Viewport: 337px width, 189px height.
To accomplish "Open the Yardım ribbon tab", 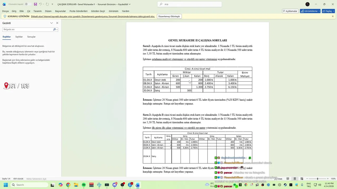I will (x=126, y=11).
